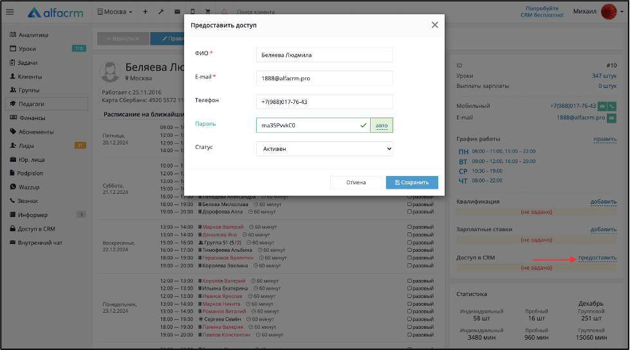Select Педагоги in the sidebar
Image resolution: width=630 pixels, height=350 pixels.
[x=46, y=104]
